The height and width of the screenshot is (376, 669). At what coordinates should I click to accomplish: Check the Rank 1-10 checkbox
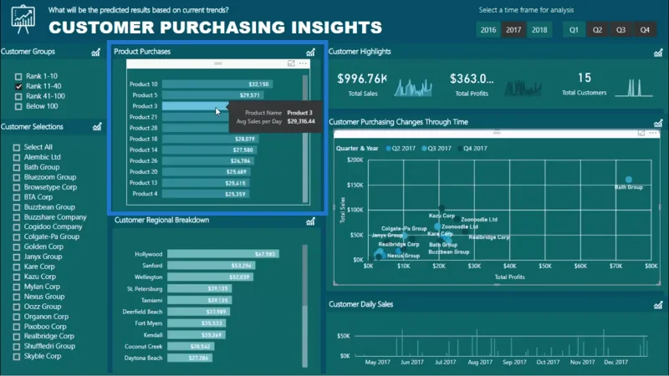pos(18,77)
